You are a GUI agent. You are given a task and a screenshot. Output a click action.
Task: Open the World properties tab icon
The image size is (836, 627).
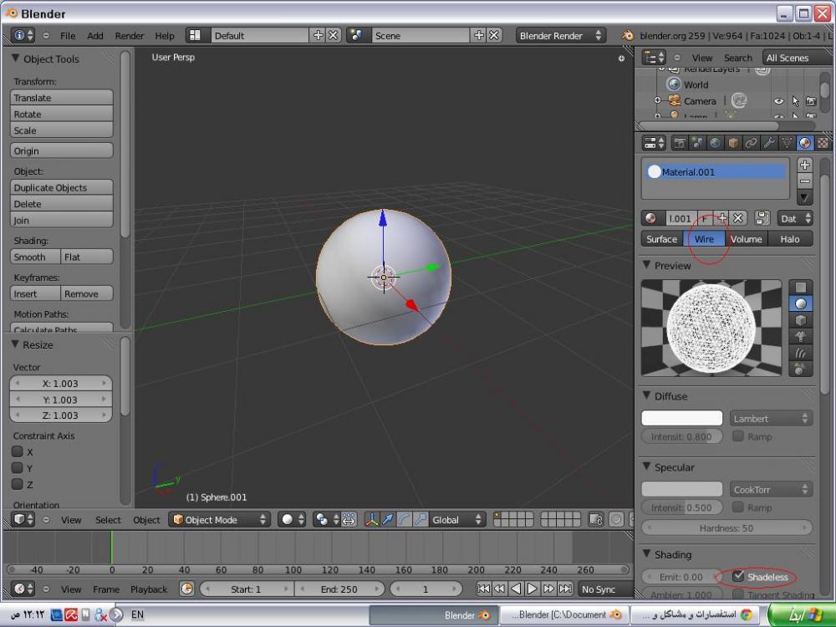(715, 143)
